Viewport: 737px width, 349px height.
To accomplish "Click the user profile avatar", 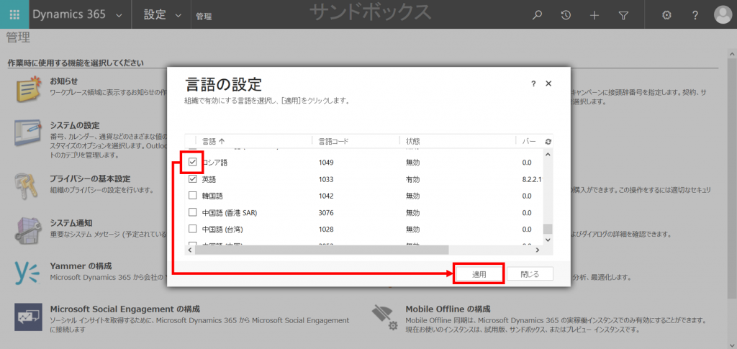I will (722, 14).
